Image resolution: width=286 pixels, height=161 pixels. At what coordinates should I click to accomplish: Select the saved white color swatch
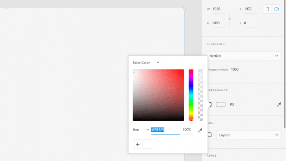pos(147,144)
